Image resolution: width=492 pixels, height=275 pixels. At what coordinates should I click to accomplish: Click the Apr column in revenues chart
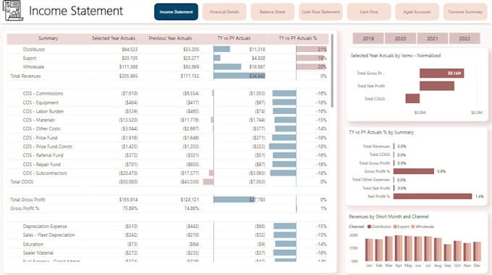(x=399, y=248)
